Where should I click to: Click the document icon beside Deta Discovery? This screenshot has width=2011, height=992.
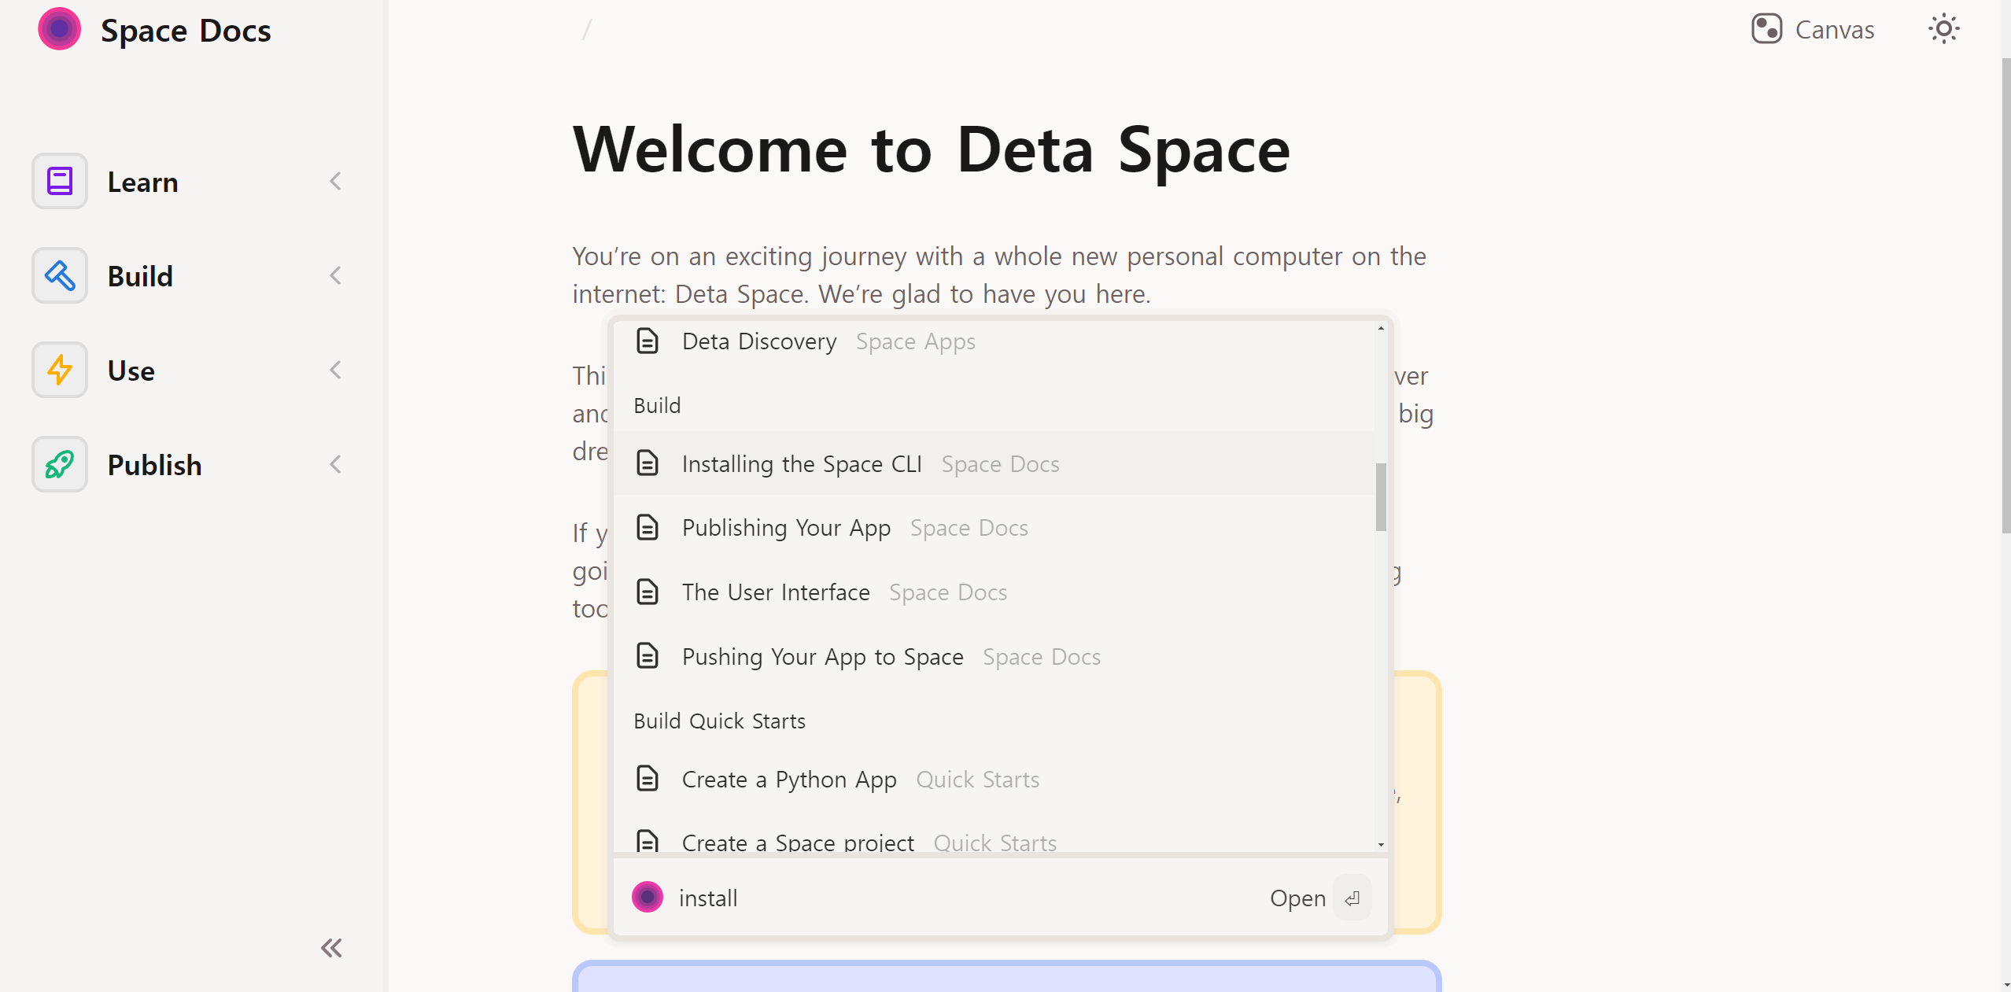click(647, 341)
